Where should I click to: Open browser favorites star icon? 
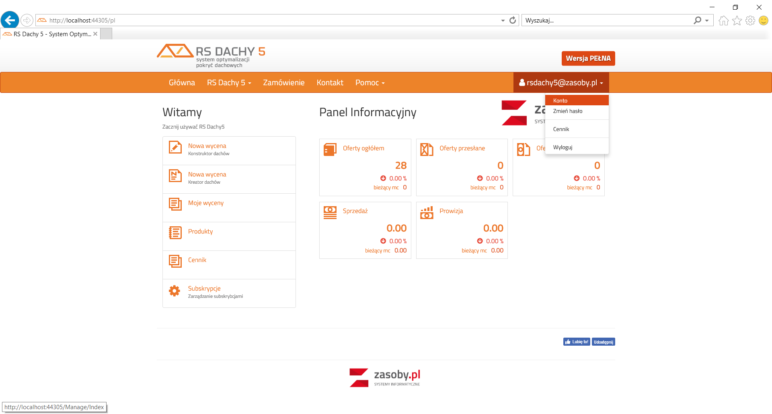coord(737,20)
